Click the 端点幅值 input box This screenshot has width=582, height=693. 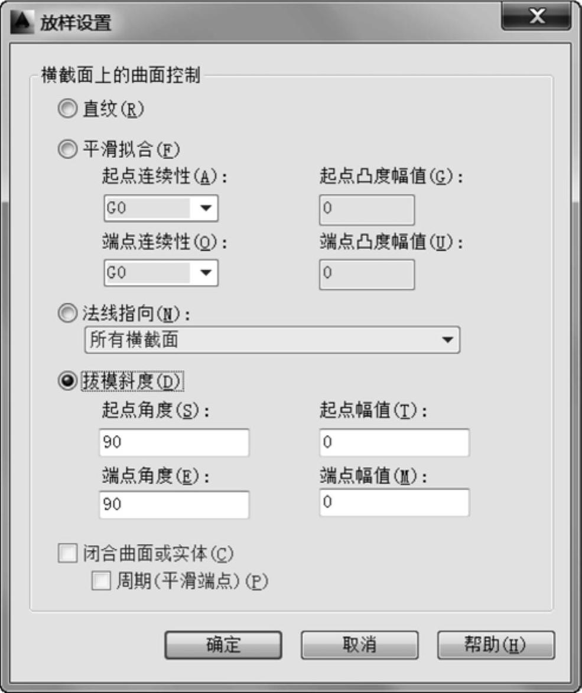tap(394, 503)
